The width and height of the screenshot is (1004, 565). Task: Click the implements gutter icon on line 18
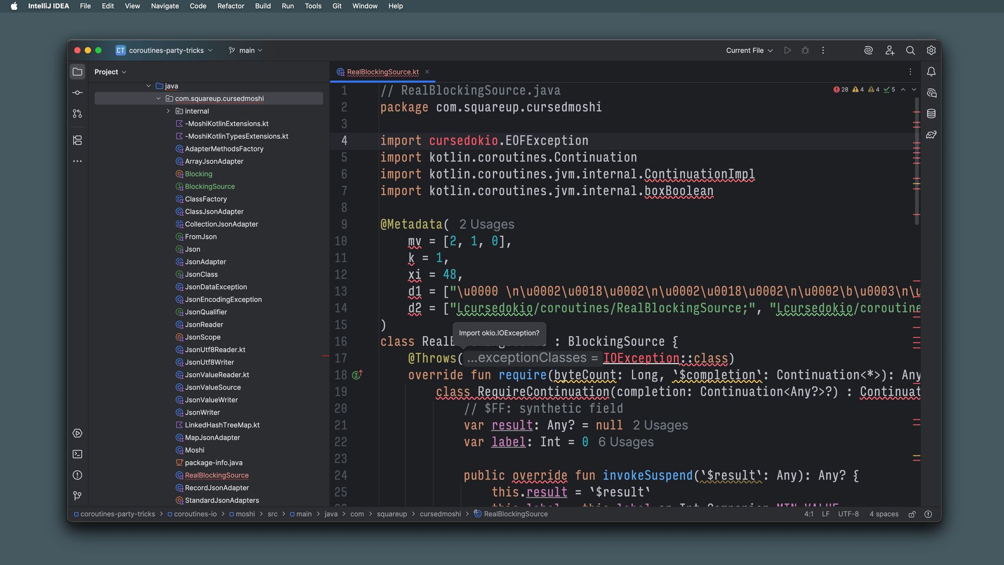357,375
